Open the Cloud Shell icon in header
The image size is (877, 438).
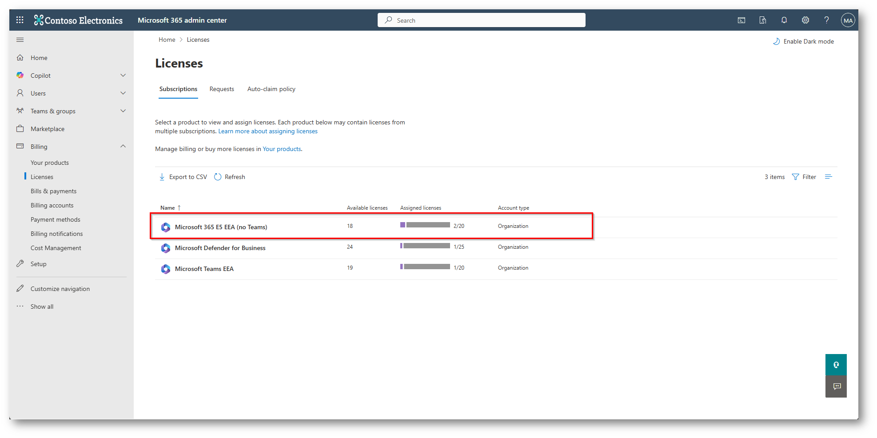click(x=741, y=20)
